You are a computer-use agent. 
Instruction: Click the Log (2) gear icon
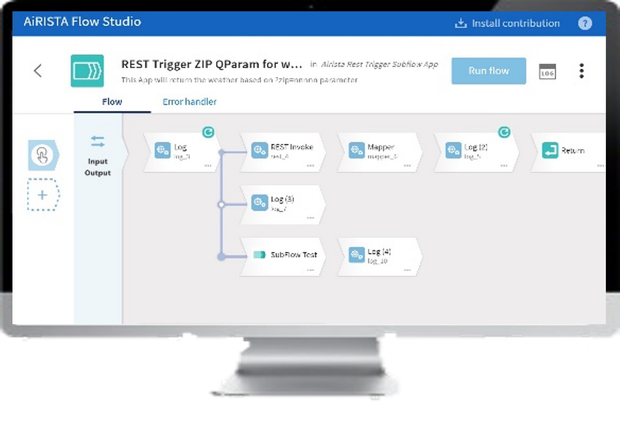coord(453,150)
